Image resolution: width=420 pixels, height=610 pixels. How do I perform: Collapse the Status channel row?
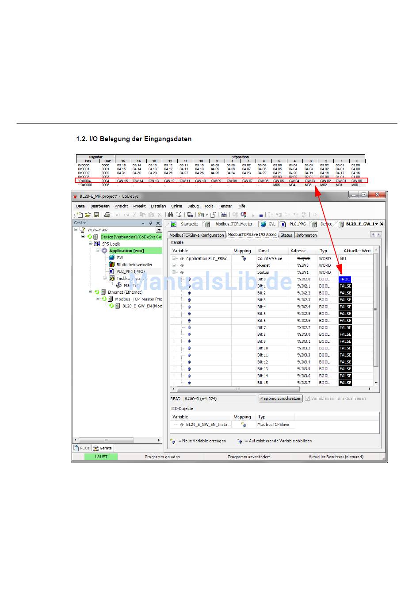click(174, 272)
